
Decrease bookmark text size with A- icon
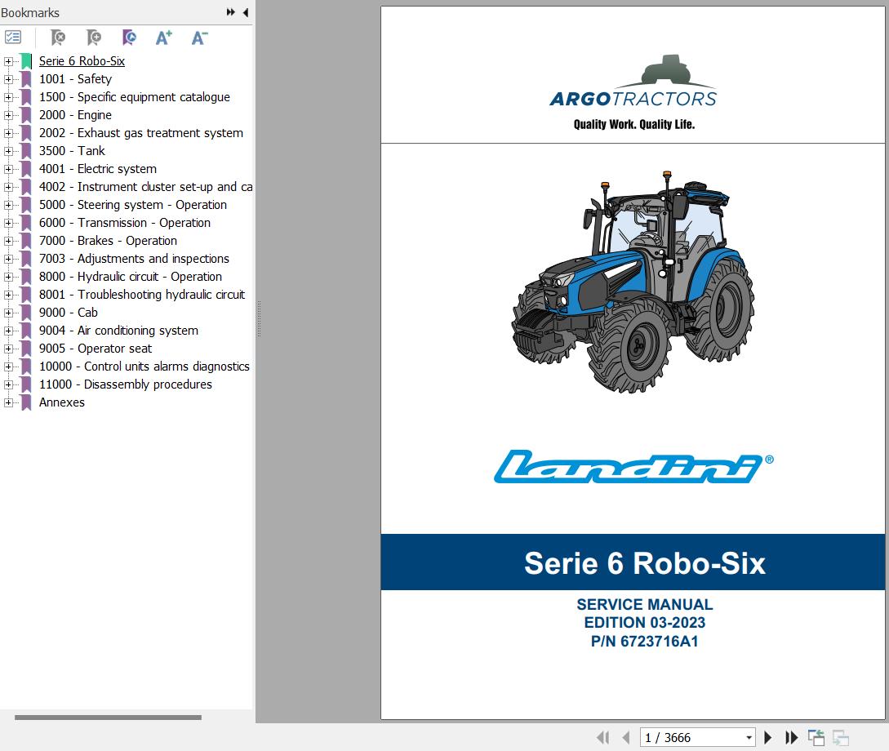point(198,37)
